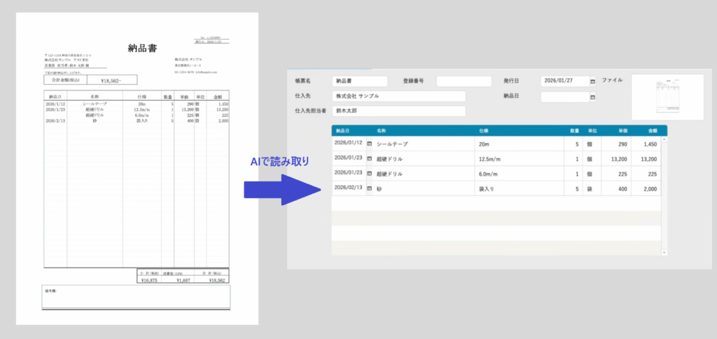
Task: Click the first empty row below 砂
Action: pos(496,204)
